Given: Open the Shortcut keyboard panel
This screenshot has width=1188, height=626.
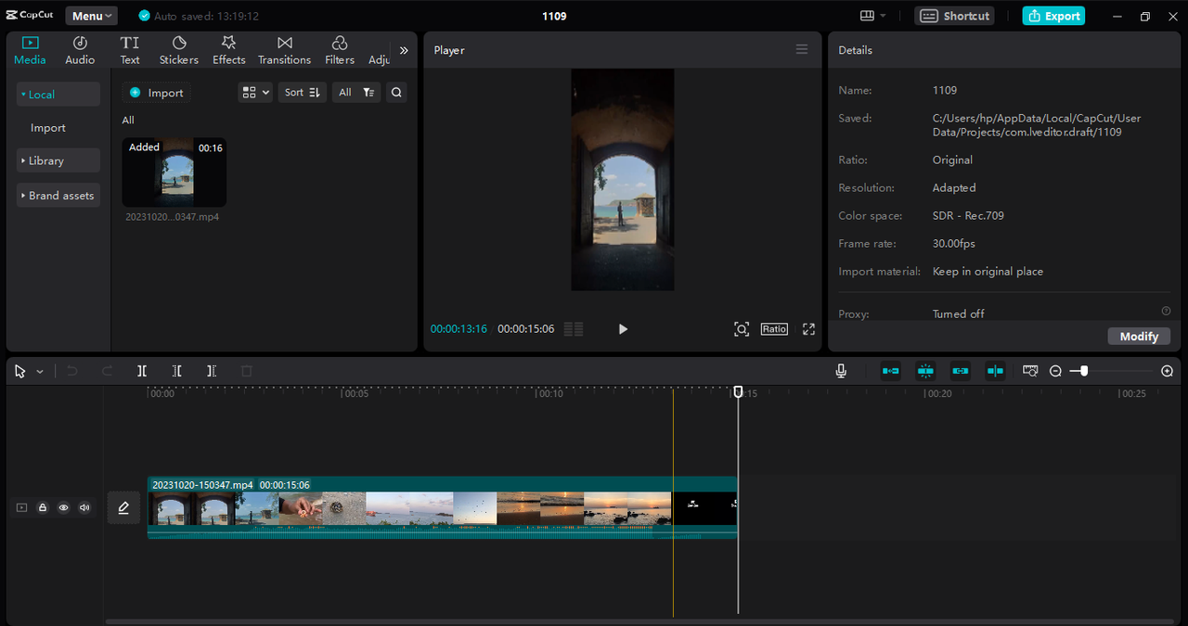Looking at the screenshot, I should 954,16.
